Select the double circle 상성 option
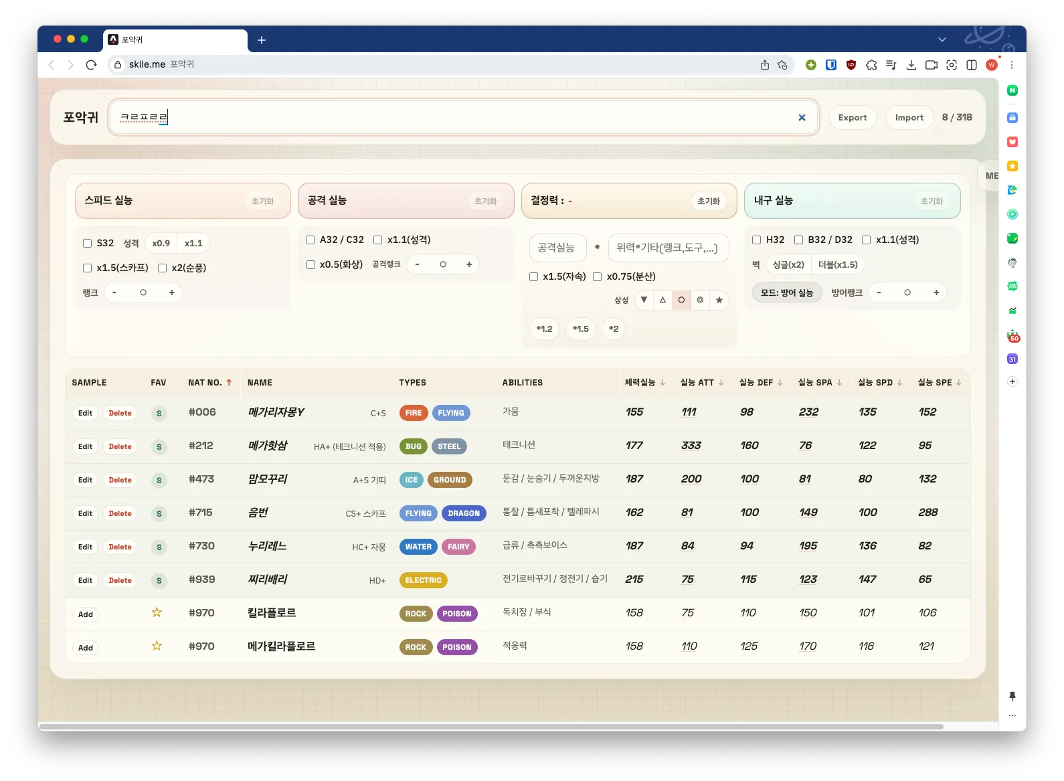The width and height of the screenshot is (1064, 781). pyautogui.click(x=700, y=300)
